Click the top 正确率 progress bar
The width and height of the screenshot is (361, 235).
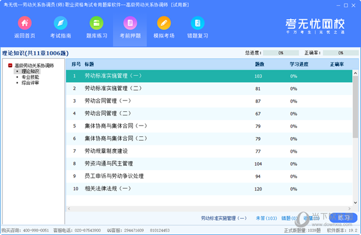341,53
